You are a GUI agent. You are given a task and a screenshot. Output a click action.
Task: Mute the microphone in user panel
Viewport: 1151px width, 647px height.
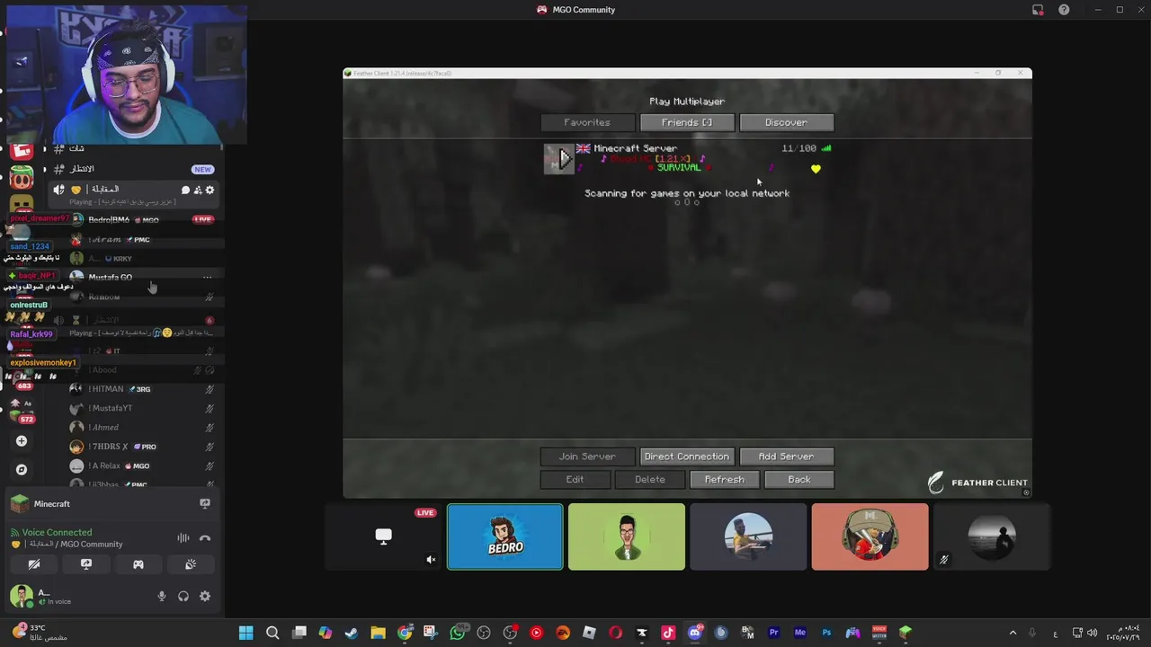pos(162,596)
